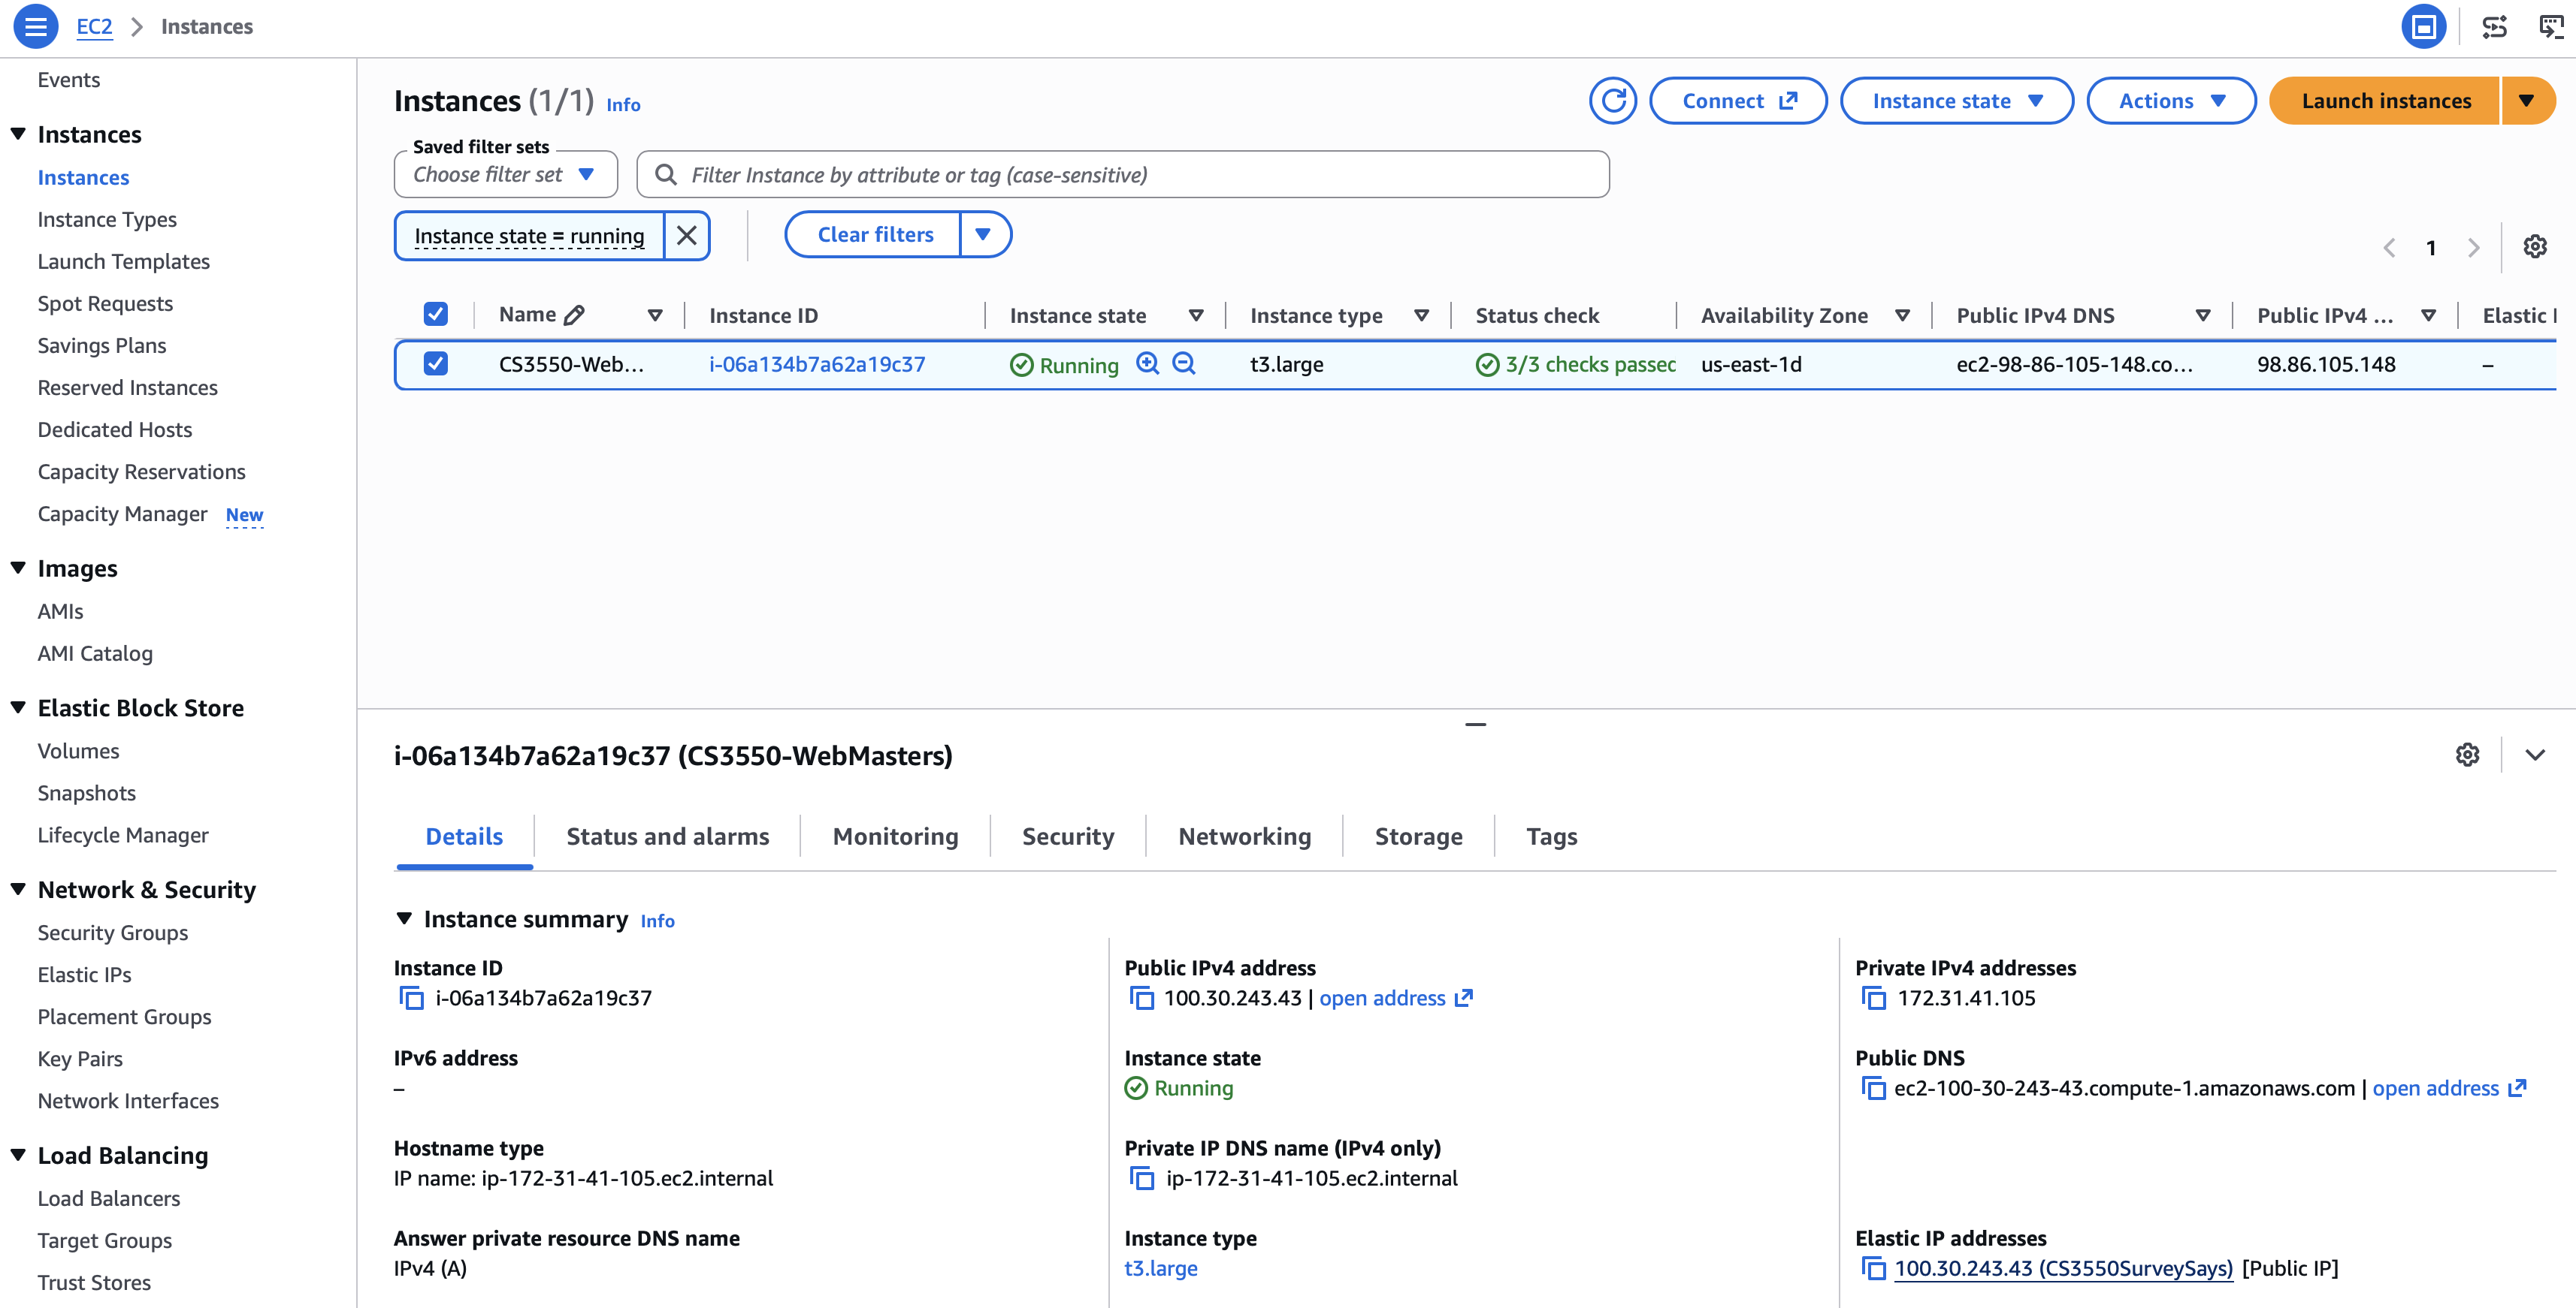Switch to the Storage tab
The height and width of the screenshot is (1308, 2576).
(x=1418, y=836)
